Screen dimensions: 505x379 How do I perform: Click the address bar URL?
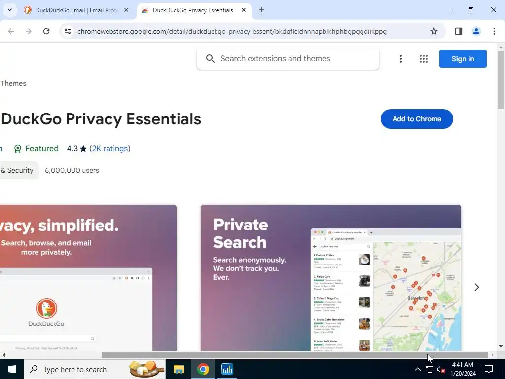coord(232,31)
